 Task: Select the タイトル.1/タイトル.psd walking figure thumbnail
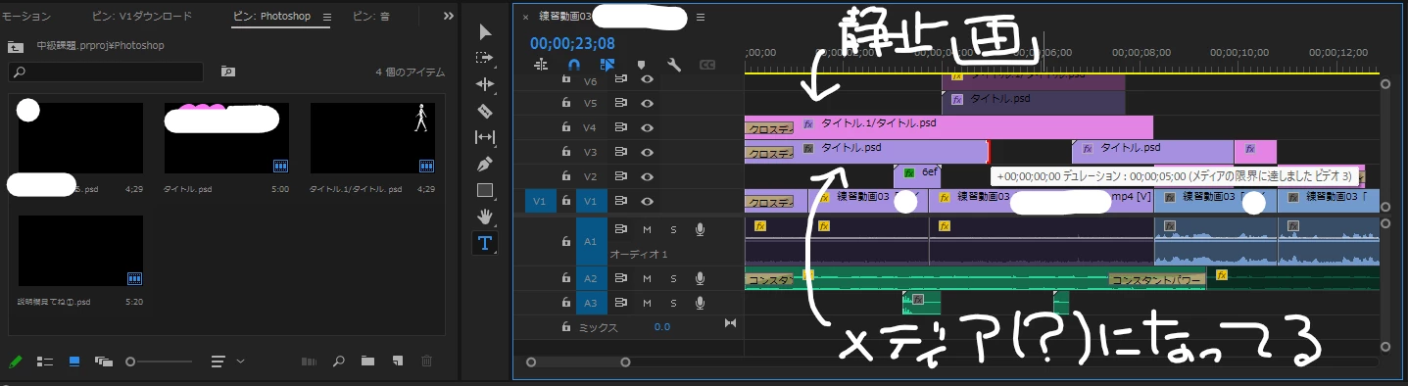372,138
